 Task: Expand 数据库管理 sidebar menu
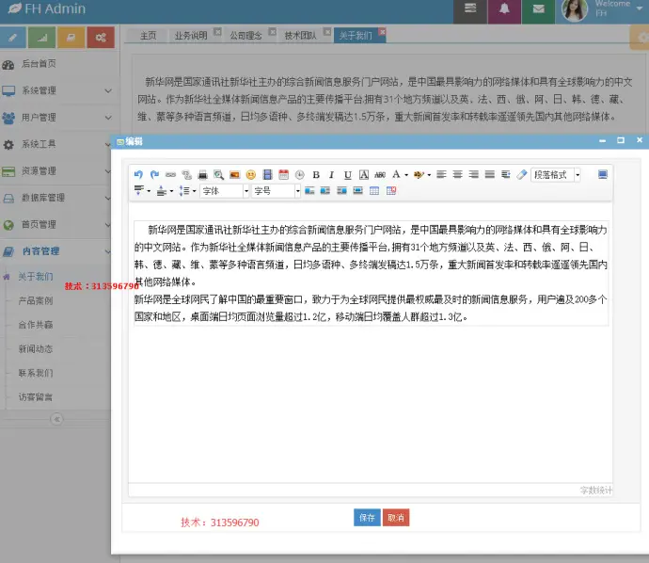tap(57, 198)
